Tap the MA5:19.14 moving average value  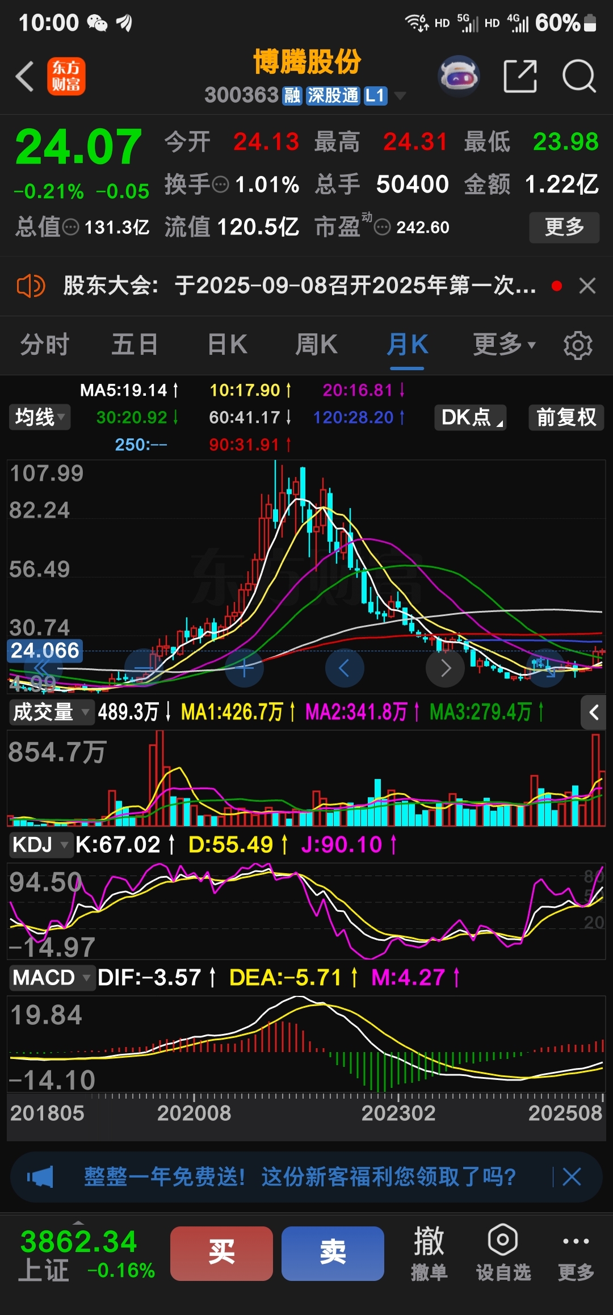129,390
